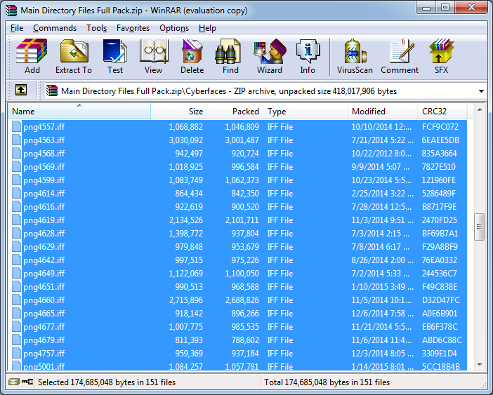Image resolution: width=493 pixels, height=395 pixels.
Task: Open the Tools menu
Action: [96, 28]
